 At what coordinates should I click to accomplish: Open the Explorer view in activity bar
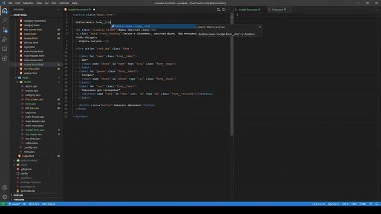click(x=5, y=11)
